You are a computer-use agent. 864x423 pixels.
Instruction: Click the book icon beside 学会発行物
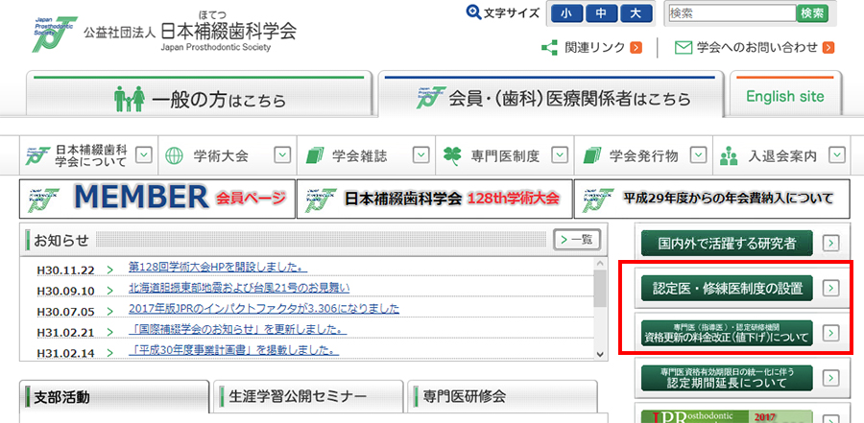click(592, 156)
